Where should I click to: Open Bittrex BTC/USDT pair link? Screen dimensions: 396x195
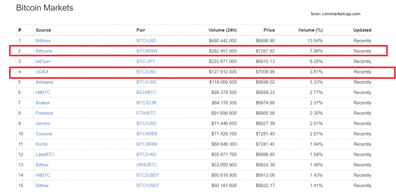[148, 186]
